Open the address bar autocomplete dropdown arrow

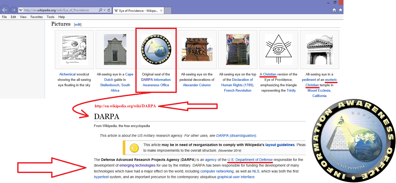point(105,10)
